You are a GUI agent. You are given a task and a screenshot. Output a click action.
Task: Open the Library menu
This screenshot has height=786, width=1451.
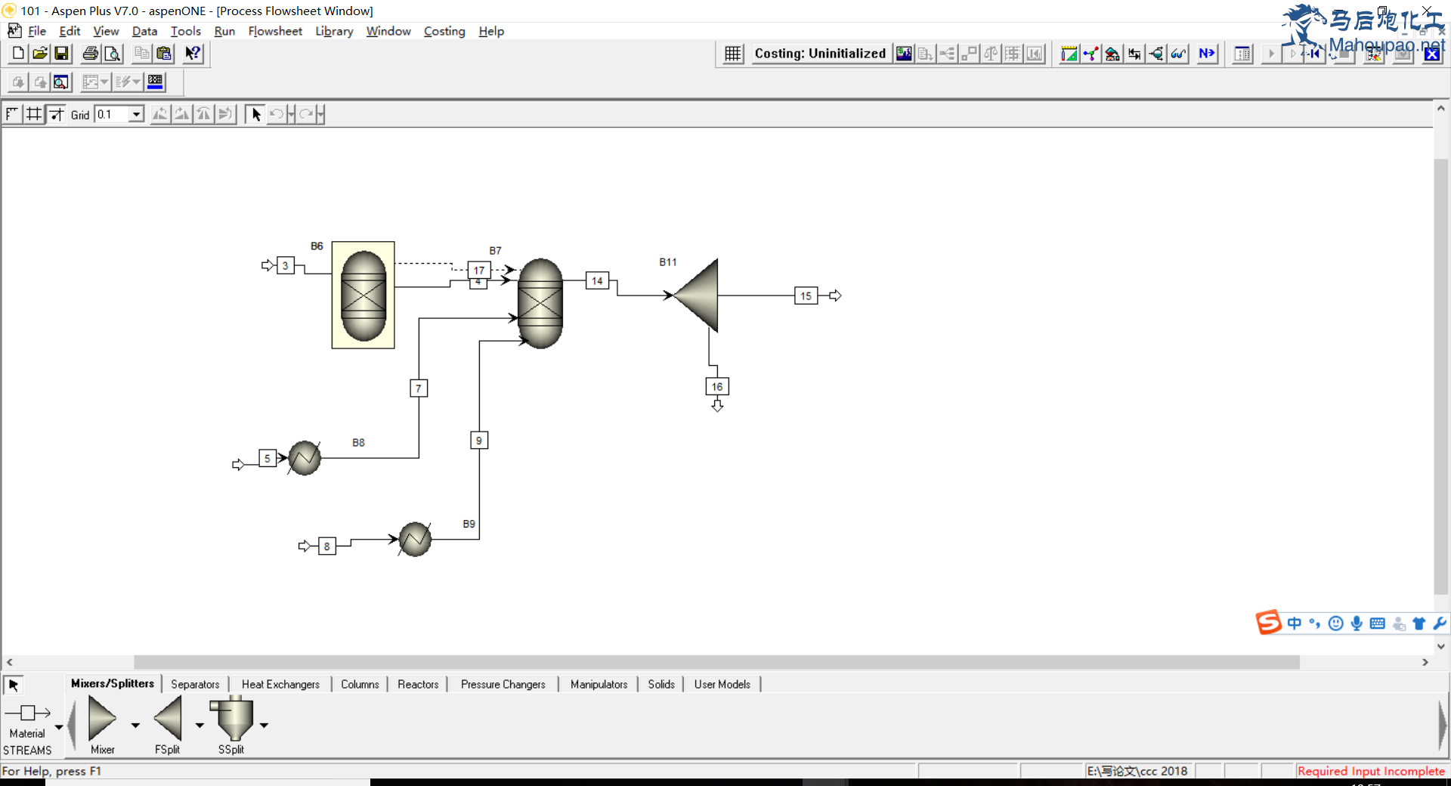(x=334, y=31)
